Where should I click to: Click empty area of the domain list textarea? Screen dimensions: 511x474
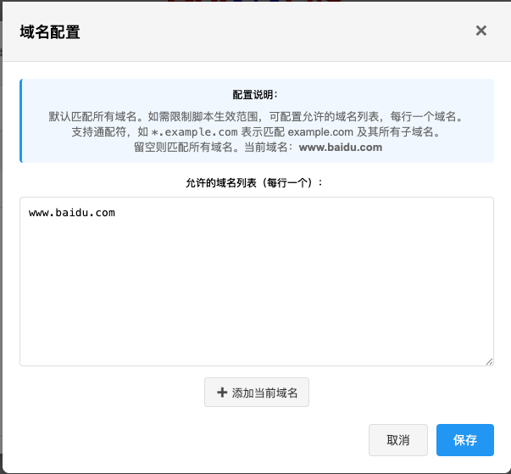click(x=256, y=297)
